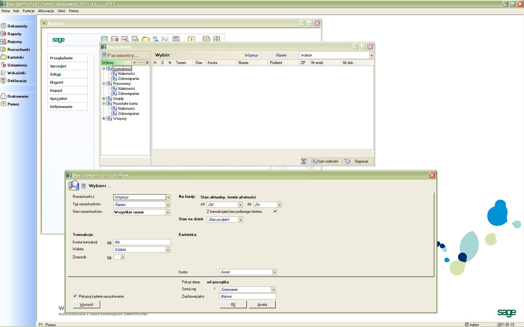
Task: Open the 'do' date dropdown
Action: tap(279, 205)
